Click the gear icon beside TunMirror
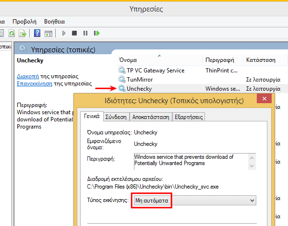288x226 pixels. point(121,79)
